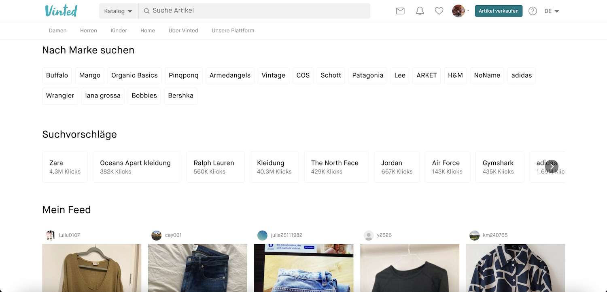The height and width of the screenshot is (292, 607).
Task: Open the light blue denim listing photo
Action: point(304,268)
